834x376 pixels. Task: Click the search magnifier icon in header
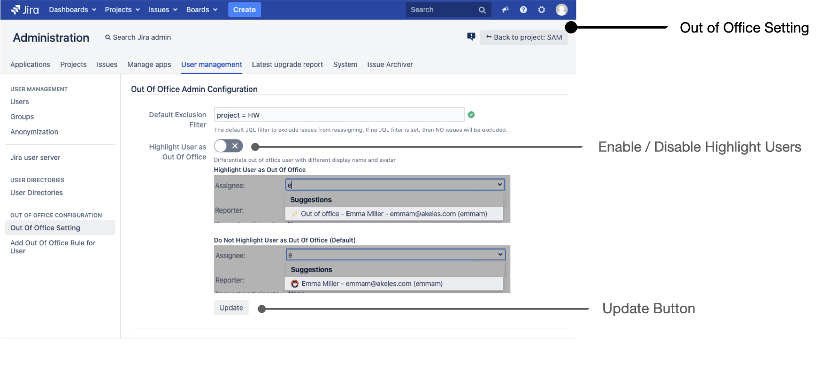482,10
